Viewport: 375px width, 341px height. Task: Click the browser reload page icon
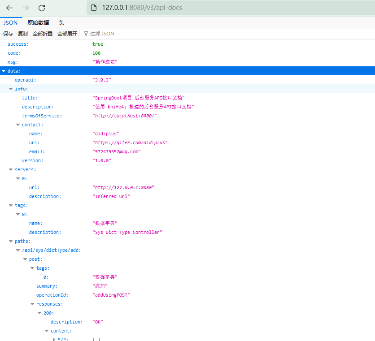42,8
